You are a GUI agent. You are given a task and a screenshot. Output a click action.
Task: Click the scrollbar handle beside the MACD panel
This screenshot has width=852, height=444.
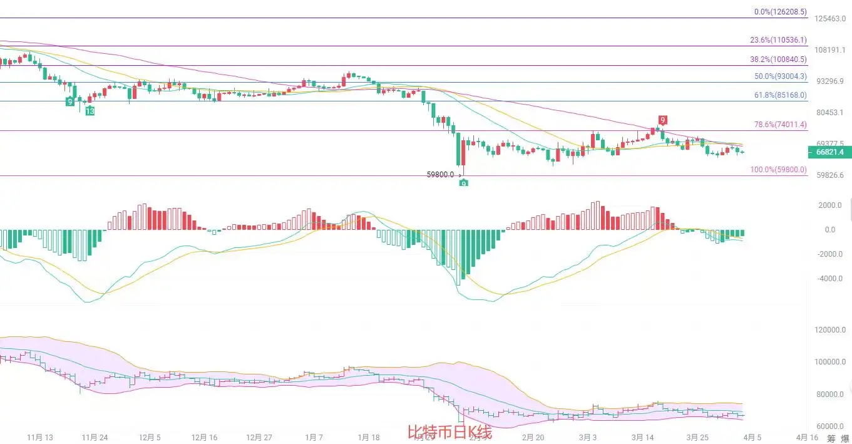point(850,209)
